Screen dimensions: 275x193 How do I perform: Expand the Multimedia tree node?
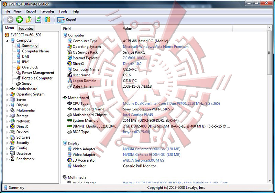7,111
